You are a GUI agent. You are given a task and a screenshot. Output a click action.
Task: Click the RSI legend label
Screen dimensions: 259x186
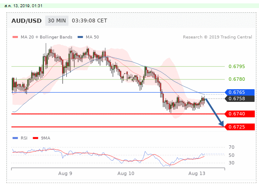24,138
